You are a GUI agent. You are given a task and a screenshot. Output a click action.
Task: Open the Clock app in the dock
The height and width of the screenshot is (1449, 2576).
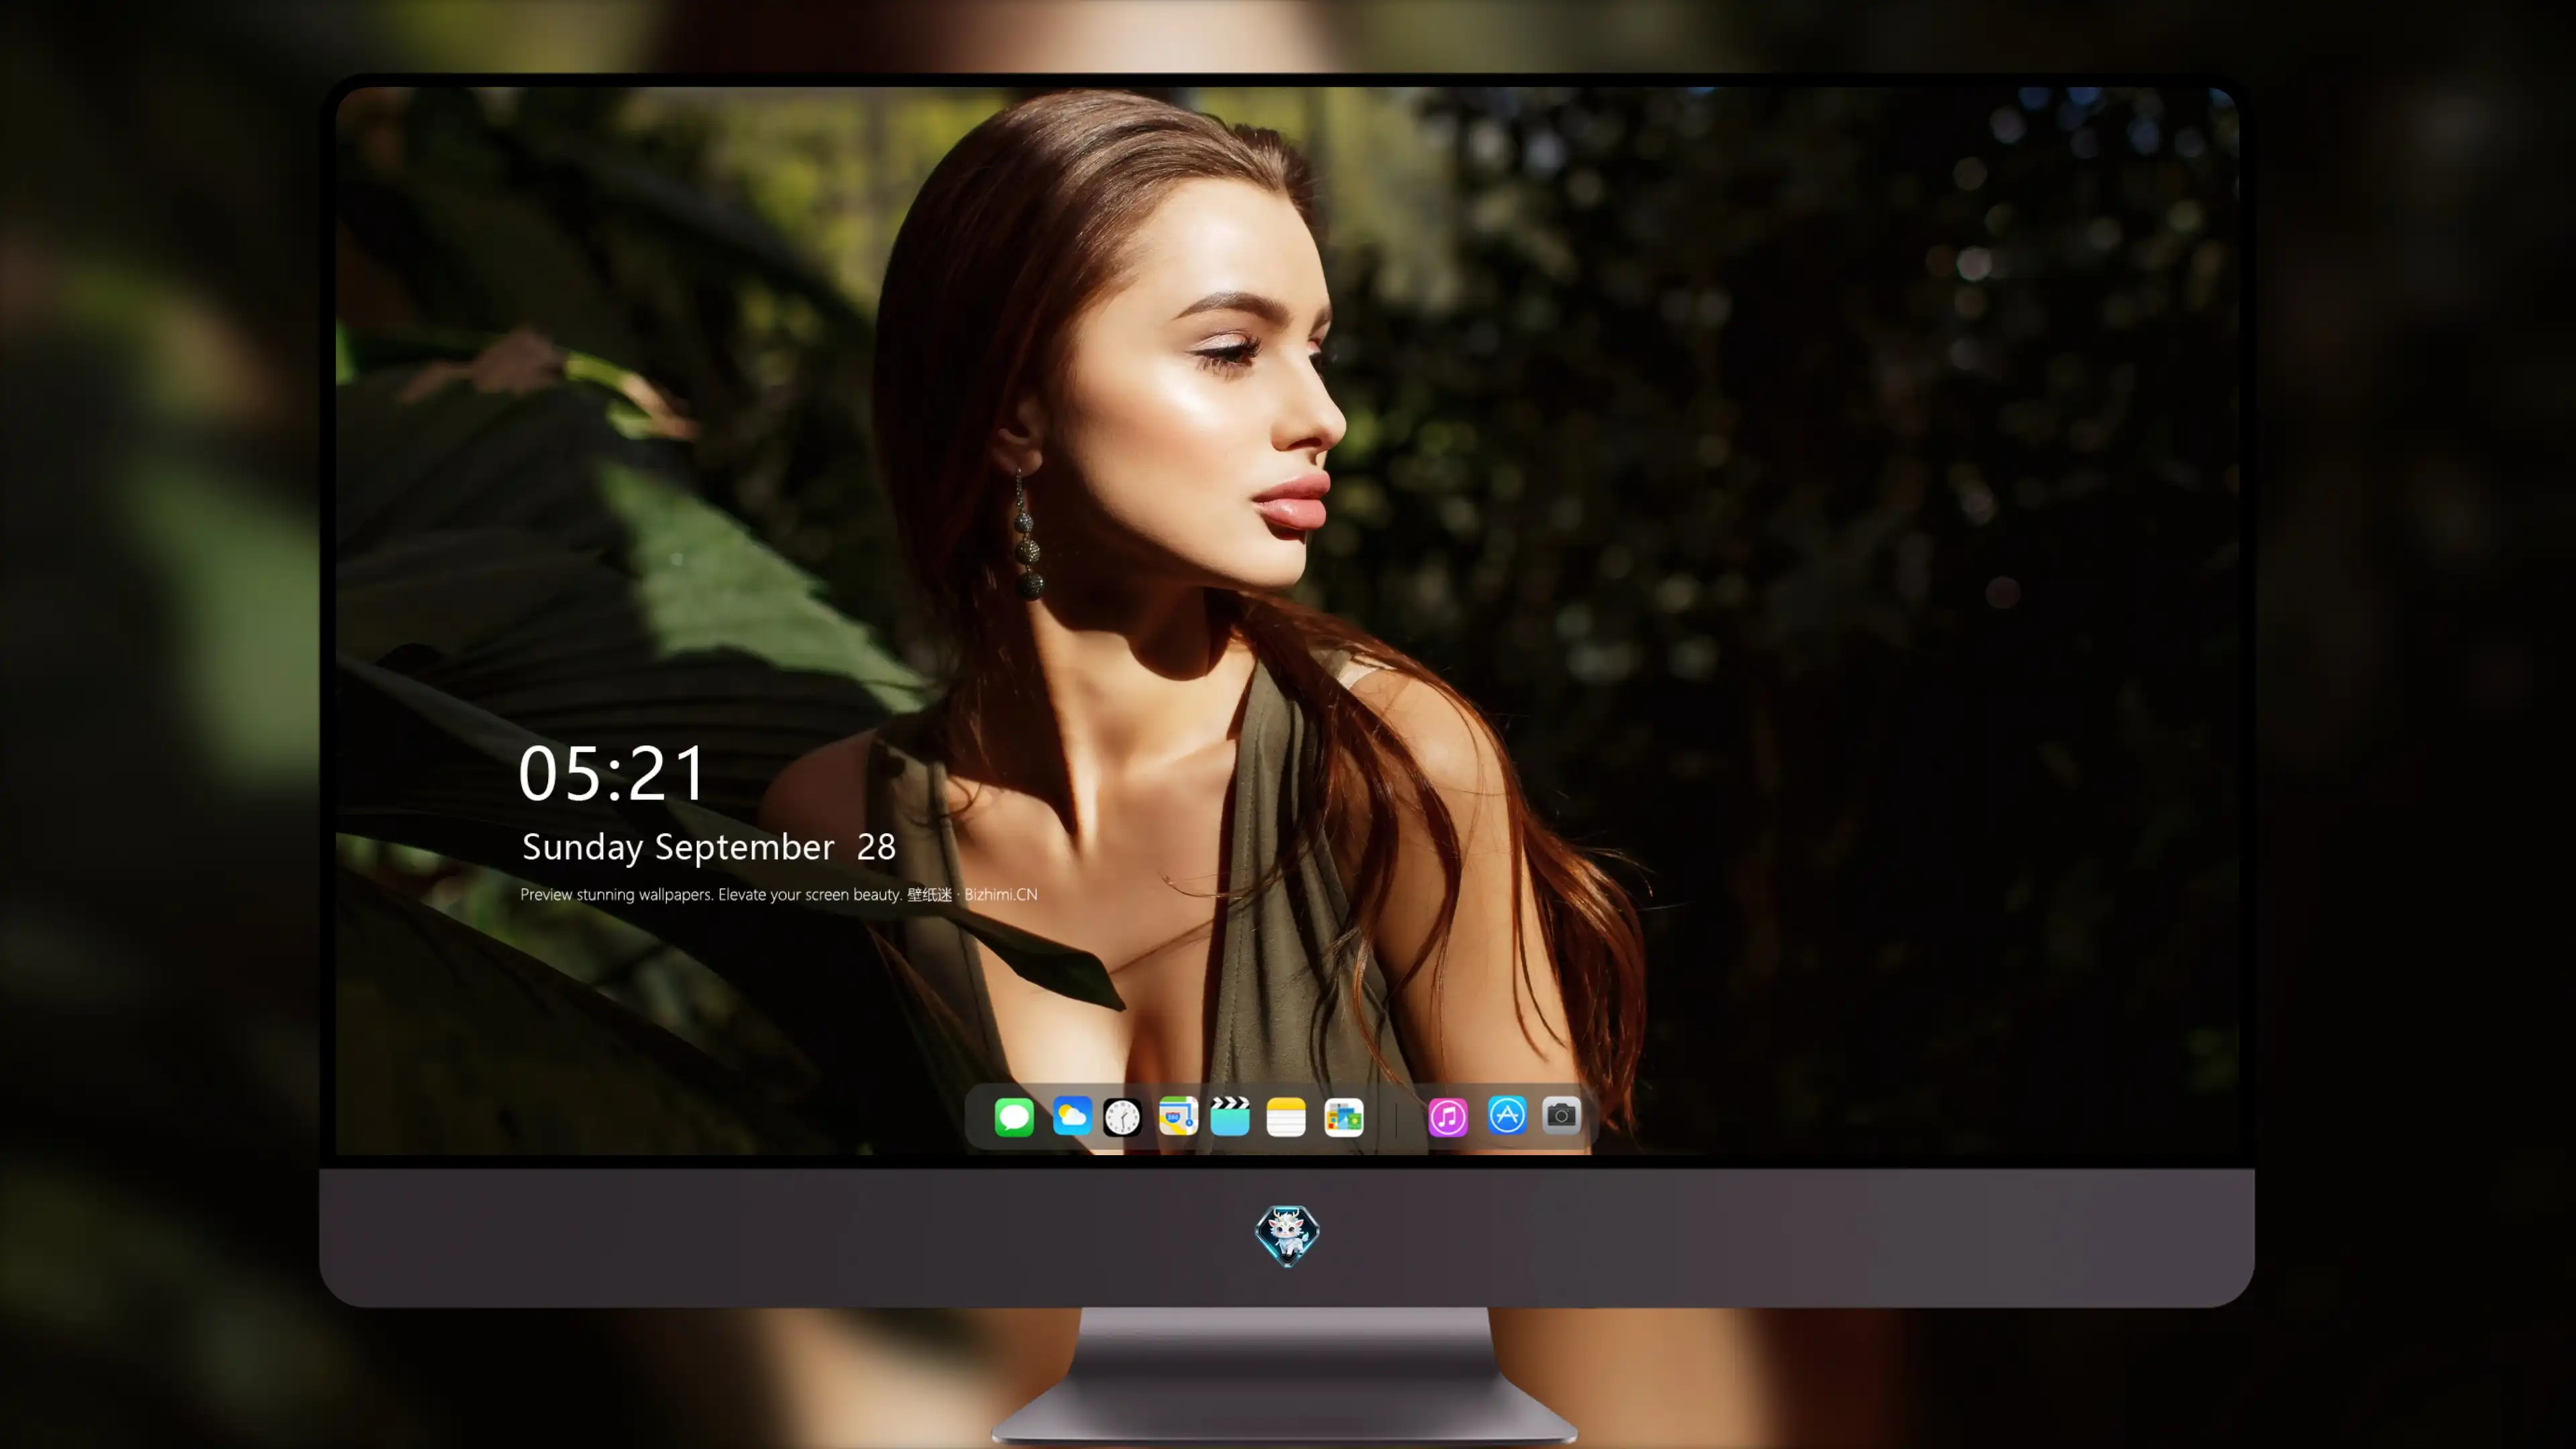pyautogui.click(x=1122, y=1116)
